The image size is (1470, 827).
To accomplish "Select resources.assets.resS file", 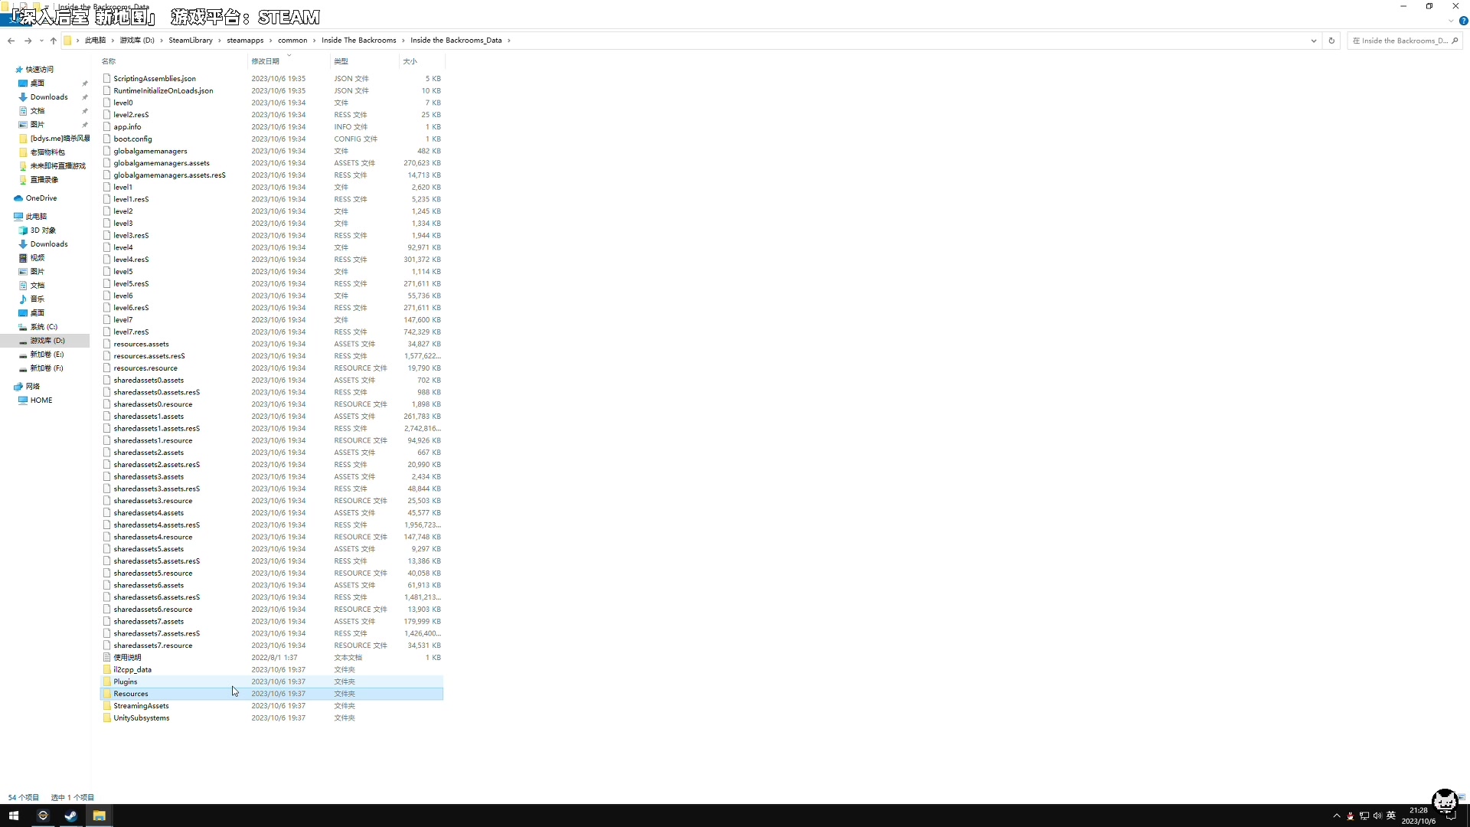I will click(149, 356).
